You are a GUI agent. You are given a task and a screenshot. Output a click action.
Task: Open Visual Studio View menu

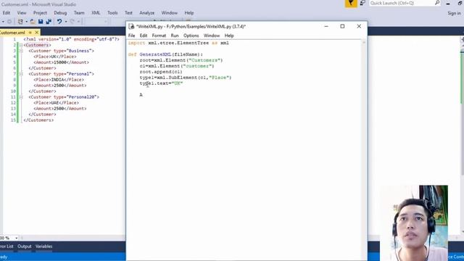pyautogui.click(x=22, y=13)
